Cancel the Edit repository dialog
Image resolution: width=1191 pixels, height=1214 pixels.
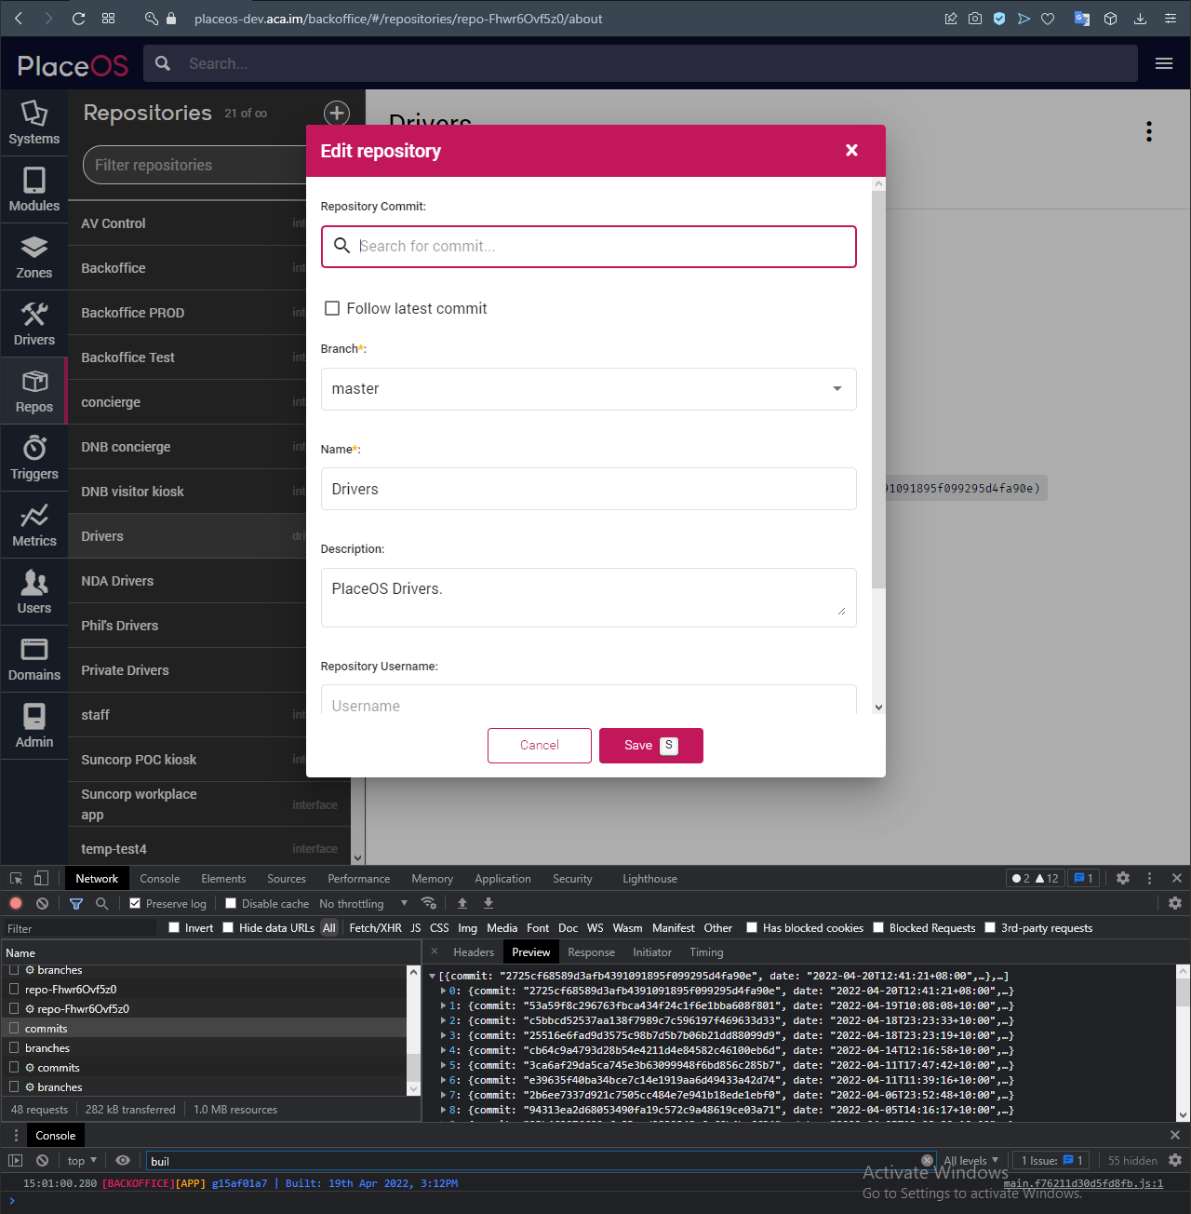(539, 745)
